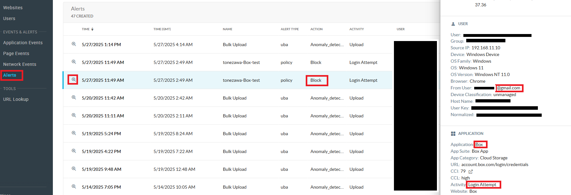Click magnifier icon for 5/20/2025 11:42 AM alert
571x195 pixels.
click(x=74, y=98)
